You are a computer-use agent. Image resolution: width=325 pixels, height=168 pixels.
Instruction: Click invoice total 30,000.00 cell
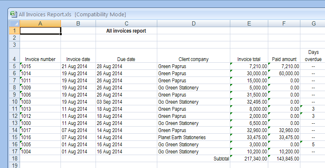coord(249,73)
